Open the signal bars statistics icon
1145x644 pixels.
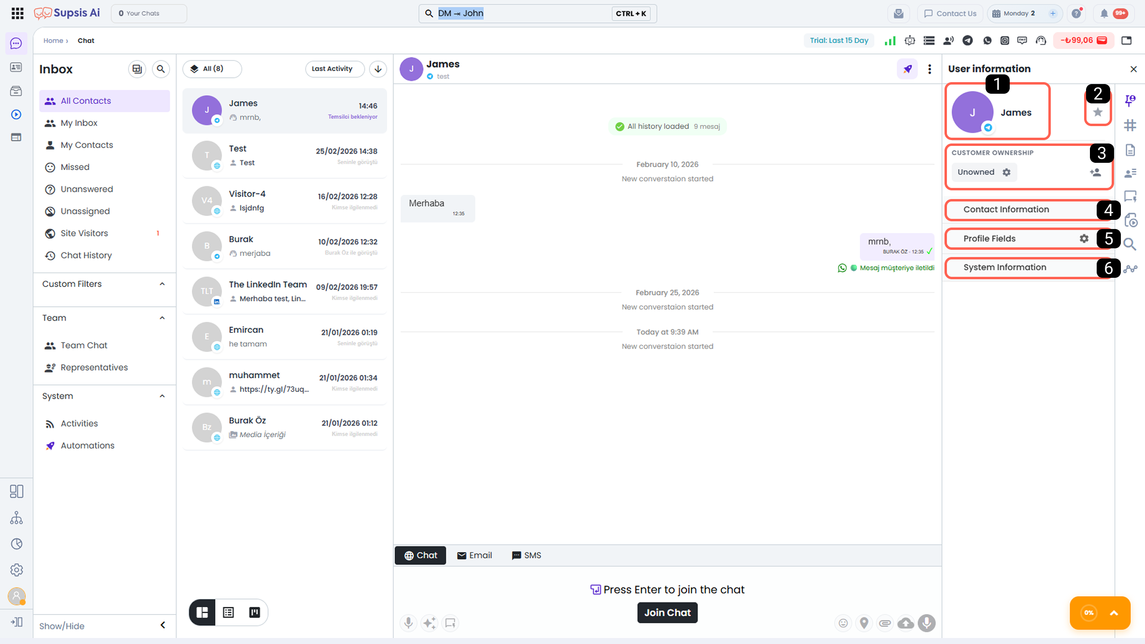[x=890, y=41]
